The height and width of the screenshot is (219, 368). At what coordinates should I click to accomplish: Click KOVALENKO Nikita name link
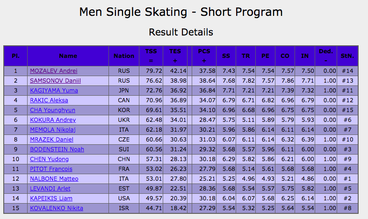[x=57, y=208]
